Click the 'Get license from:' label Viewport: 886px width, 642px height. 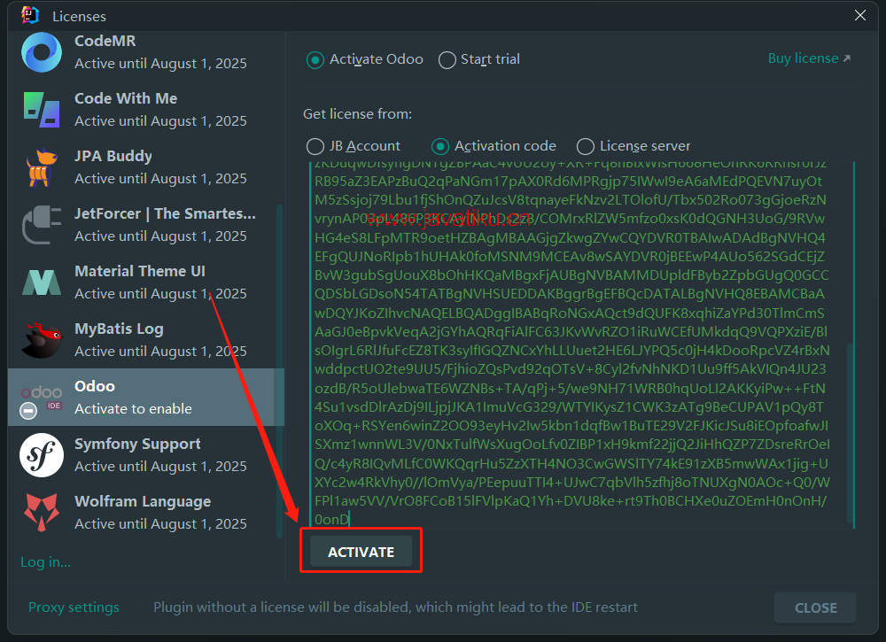pos(358,114)
